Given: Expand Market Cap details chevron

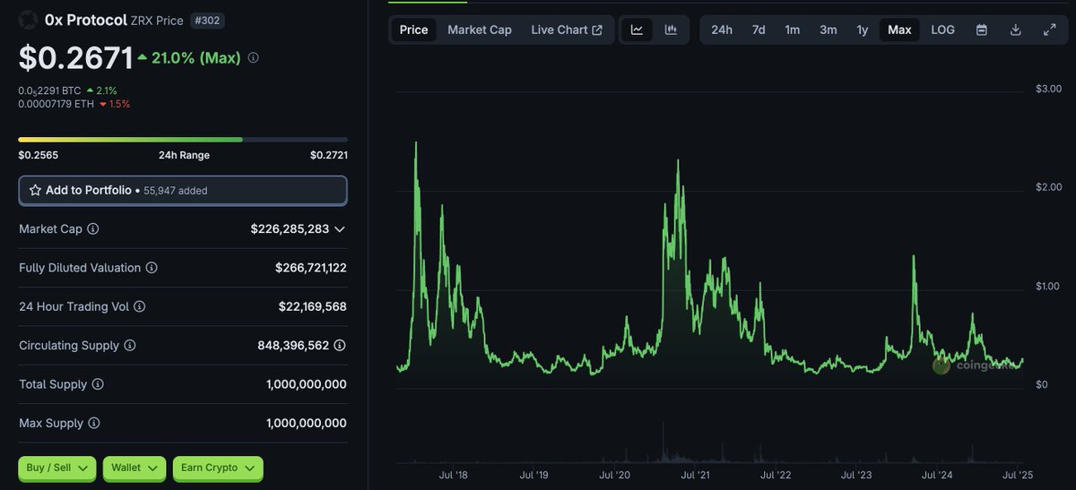Looking at the screenshot, I should pyautogui.click(x=340, y=229).
